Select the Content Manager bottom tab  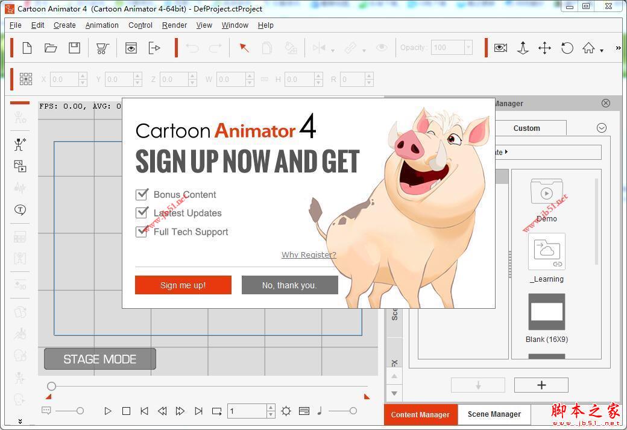420,414
